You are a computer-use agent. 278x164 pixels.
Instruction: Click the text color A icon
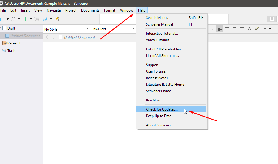tap(249, 29)
